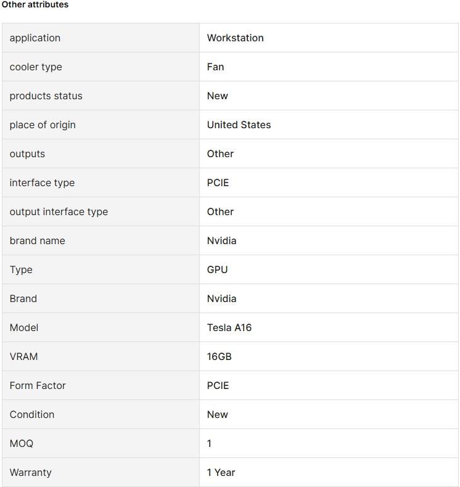Click the 'output interface type' label
The image size is (460, 487).
coord(59,212)
